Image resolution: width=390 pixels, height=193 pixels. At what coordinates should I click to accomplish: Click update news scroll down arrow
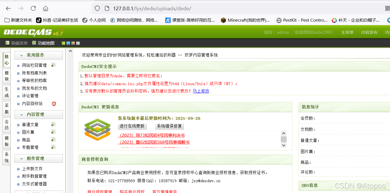pos(284,145)
